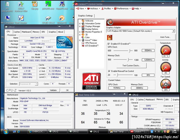Launch CPUID CPU-Z desktop shortcut
The image size is (180, 140).
(48, 19)
